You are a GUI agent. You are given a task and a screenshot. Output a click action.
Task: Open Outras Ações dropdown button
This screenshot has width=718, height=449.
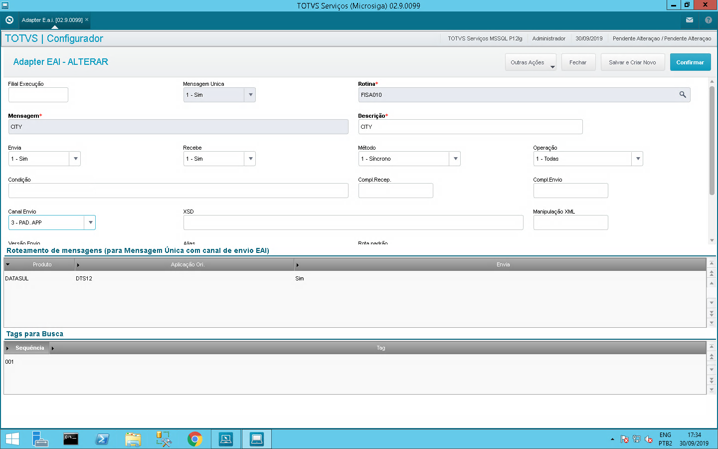tap(531, 62)
